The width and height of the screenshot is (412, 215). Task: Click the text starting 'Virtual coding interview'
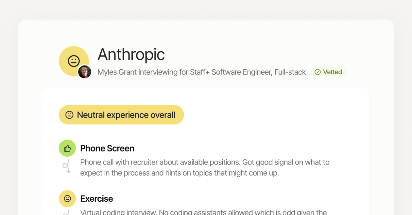tap(204, 212)
